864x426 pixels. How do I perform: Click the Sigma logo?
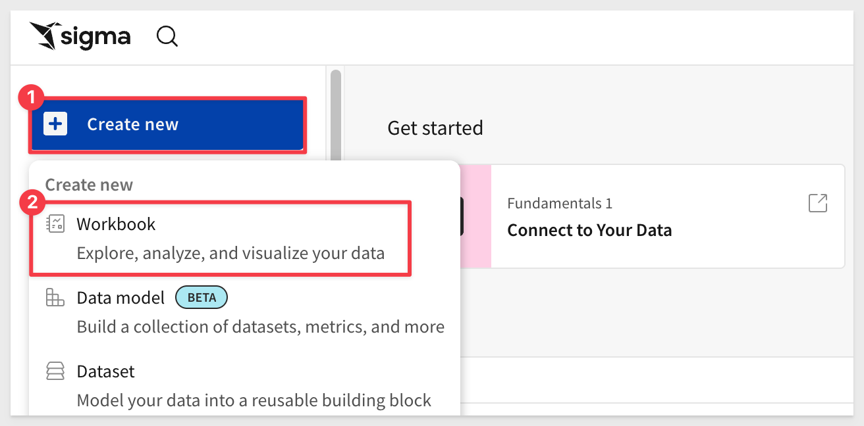[80, 37]
